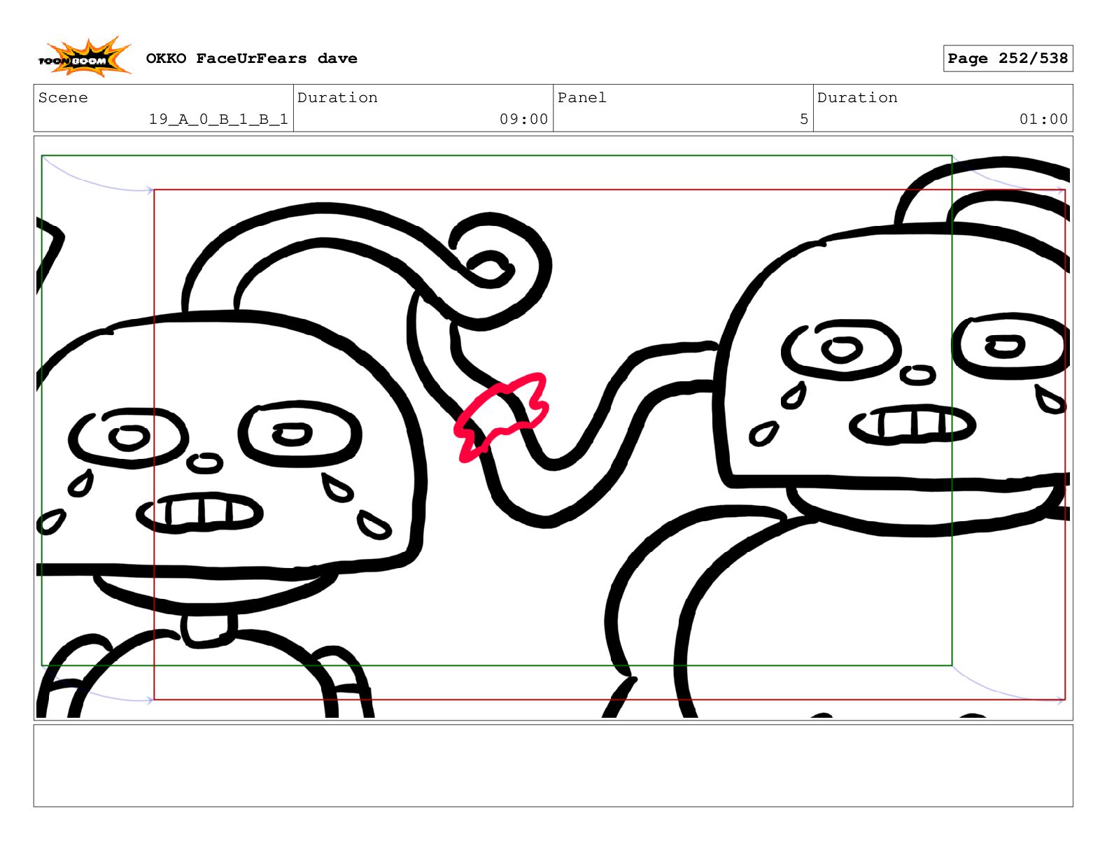This screenshot has height=857, width=1107.
Task: Click the storyboard panel drawing
Action: point(553,428)
